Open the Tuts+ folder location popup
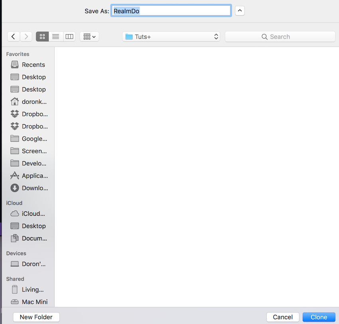Image resolution: width=339 pixels, height=324 pixels. [171, 37]
